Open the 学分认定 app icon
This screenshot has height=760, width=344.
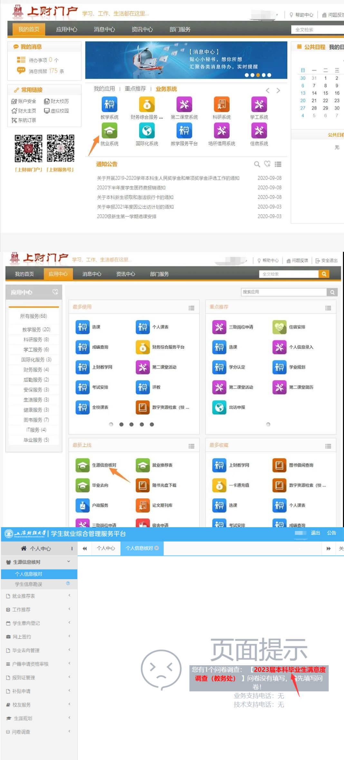(219, 367)
